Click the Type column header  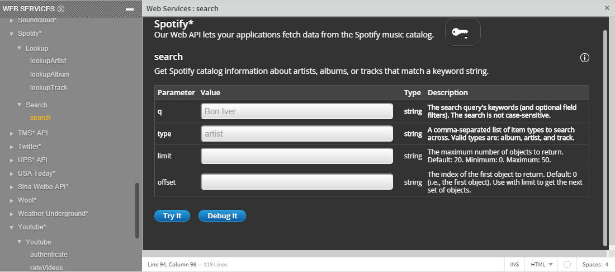coord(412,93)
